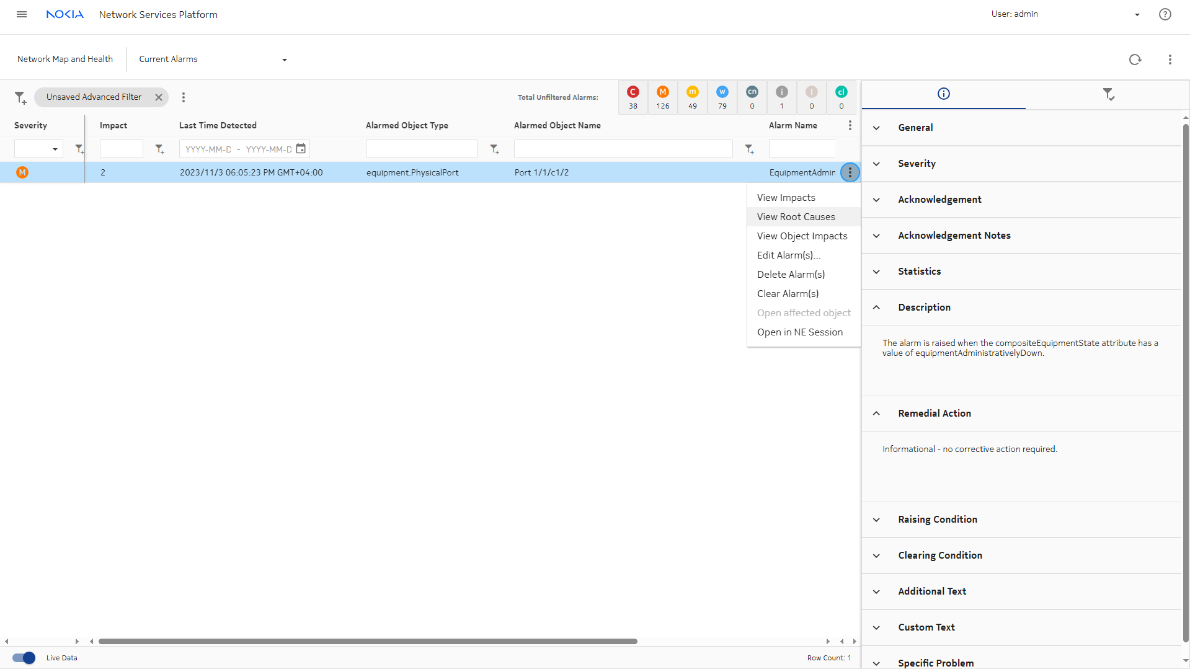Screen dimensions: 1190x669
Task: Click the Warning alarms blue badge
Action: [x=722, y=92]
